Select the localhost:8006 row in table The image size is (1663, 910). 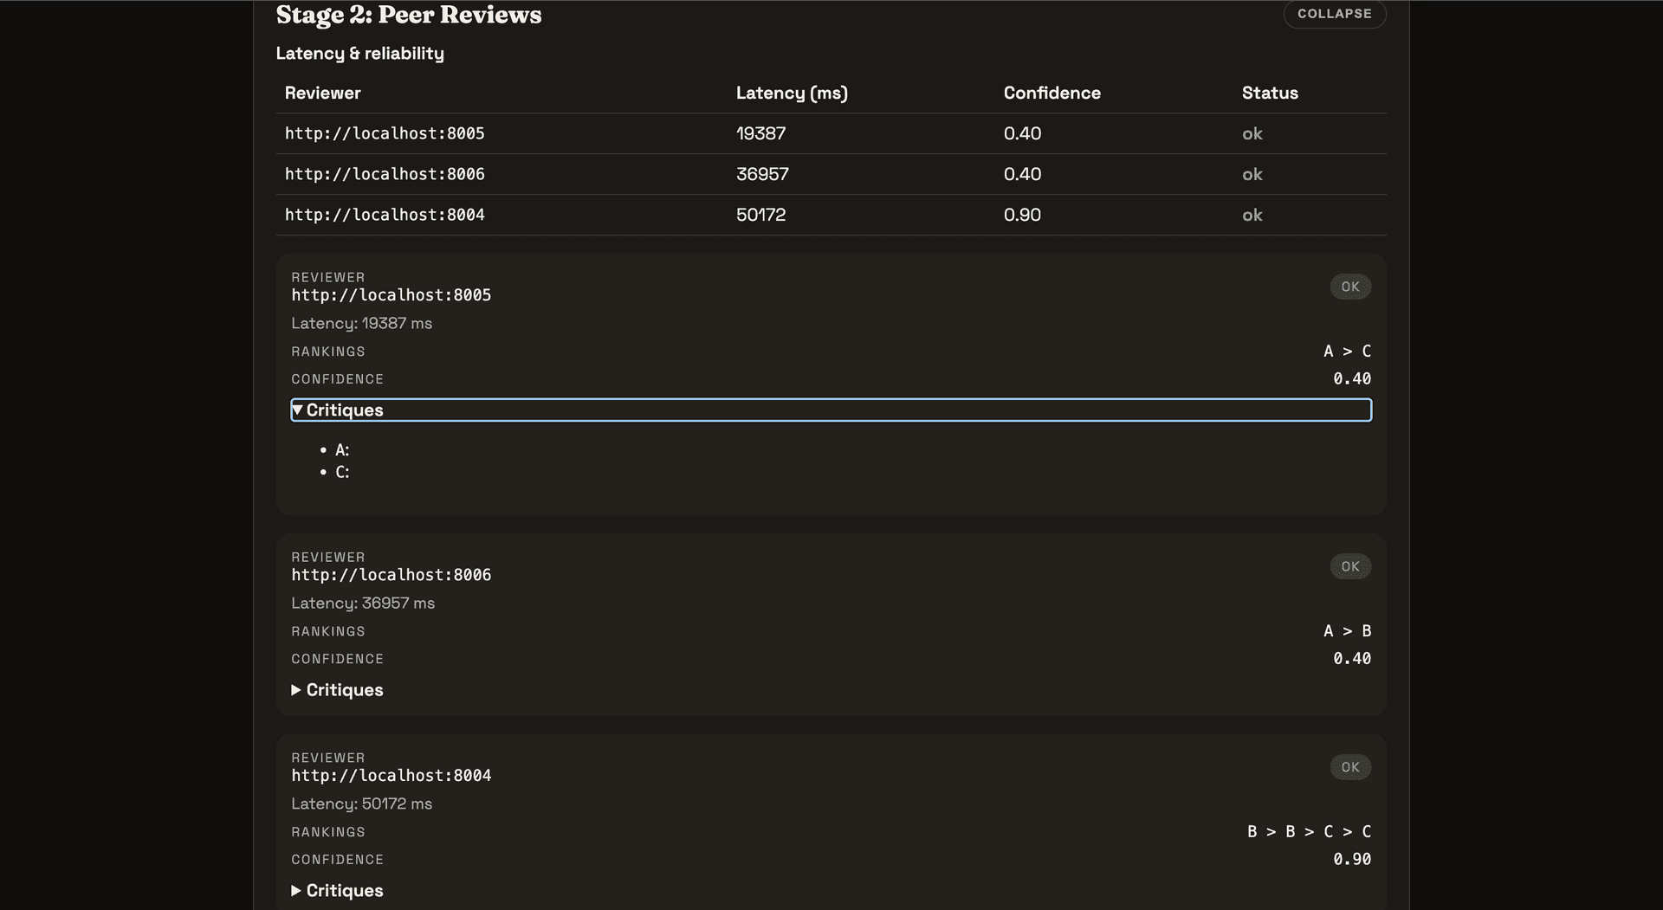point(385,174)
